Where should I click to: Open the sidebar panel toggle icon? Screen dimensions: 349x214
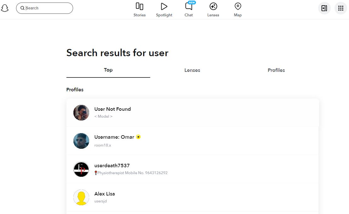coord(324,8)
